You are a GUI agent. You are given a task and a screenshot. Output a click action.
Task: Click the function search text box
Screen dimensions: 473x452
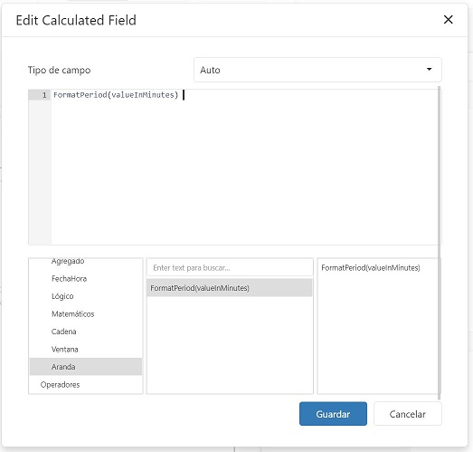[230, 268]
